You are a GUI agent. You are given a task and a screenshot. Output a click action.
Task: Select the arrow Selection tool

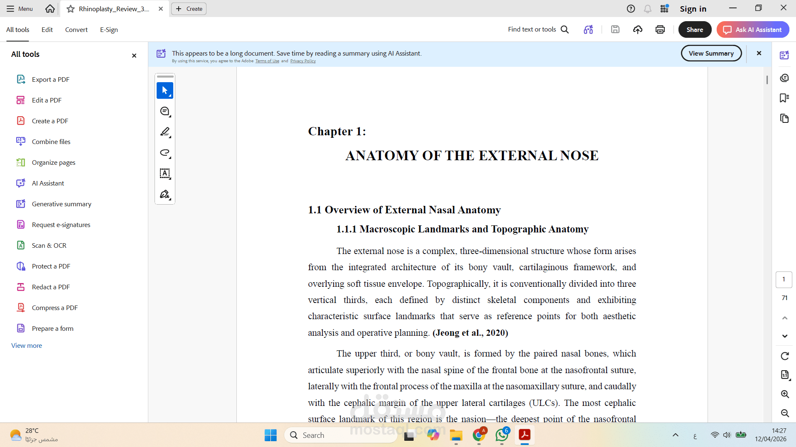(165, 90)
